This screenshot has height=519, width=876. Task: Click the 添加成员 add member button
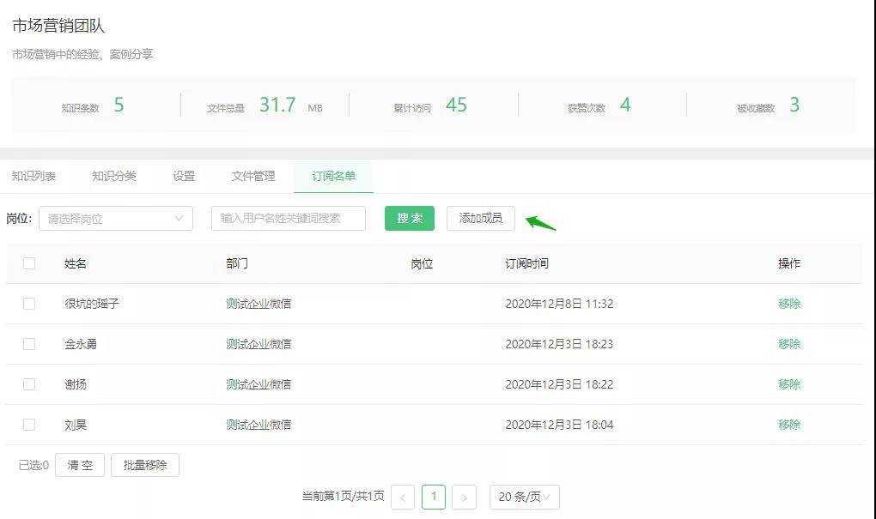click(480, 219)
